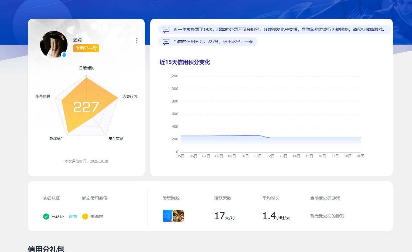Click the 近15天信用积分变化 chart title
412x252 pixels.
pyautogui.click(x=185, y=62)
